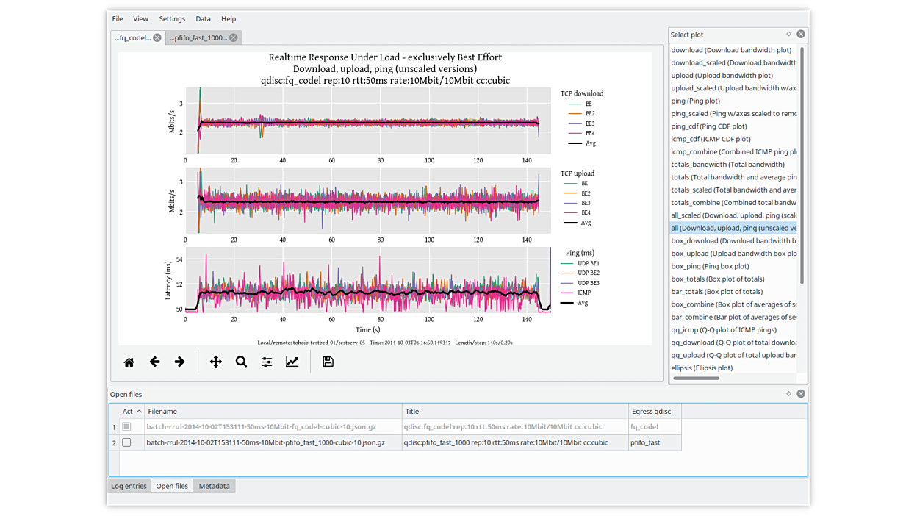Screen dimensions: 917x516
Task: Switch to the pfifo_fast_1000 tab
Action: (198, 37)
